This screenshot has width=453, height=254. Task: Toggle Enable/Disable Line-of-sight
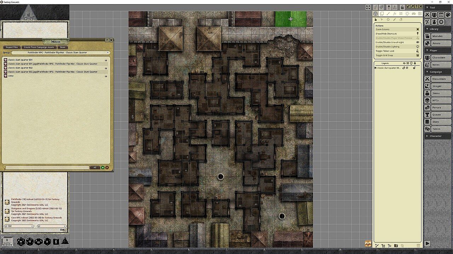397,42
